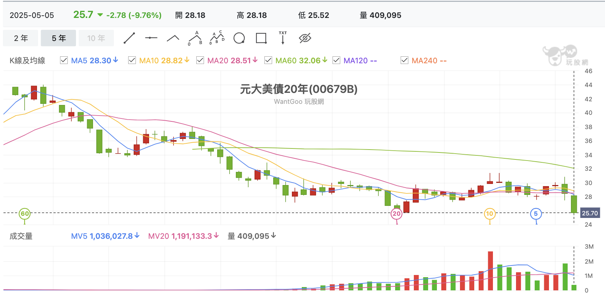Select the angle line drawing tool
605x294 pixels.
point(173,38)
